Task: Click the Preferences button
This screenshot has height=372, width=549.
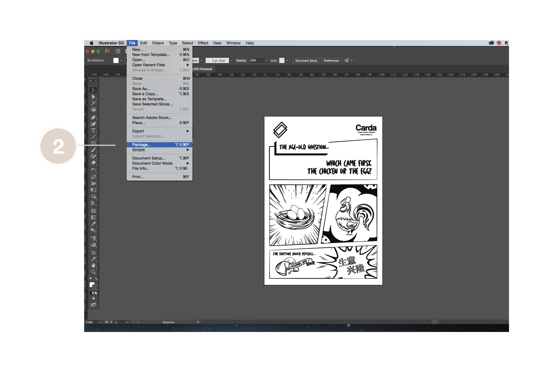Action: tap(331, 61)
